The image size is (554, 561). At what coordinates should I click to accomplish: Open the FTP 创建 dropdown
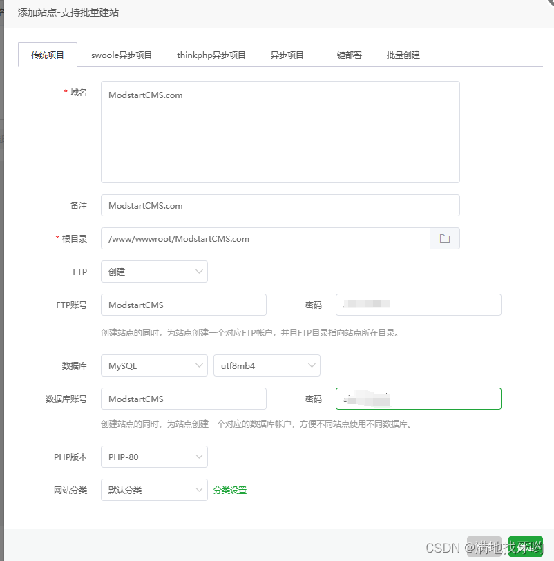pos(153,272)
